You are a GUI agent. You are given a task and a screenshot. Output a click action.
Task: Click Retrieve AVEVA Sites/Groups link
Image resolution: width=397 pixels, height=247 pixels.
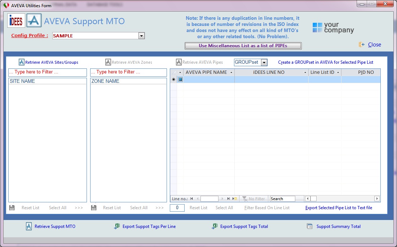(x=52, y=62)
